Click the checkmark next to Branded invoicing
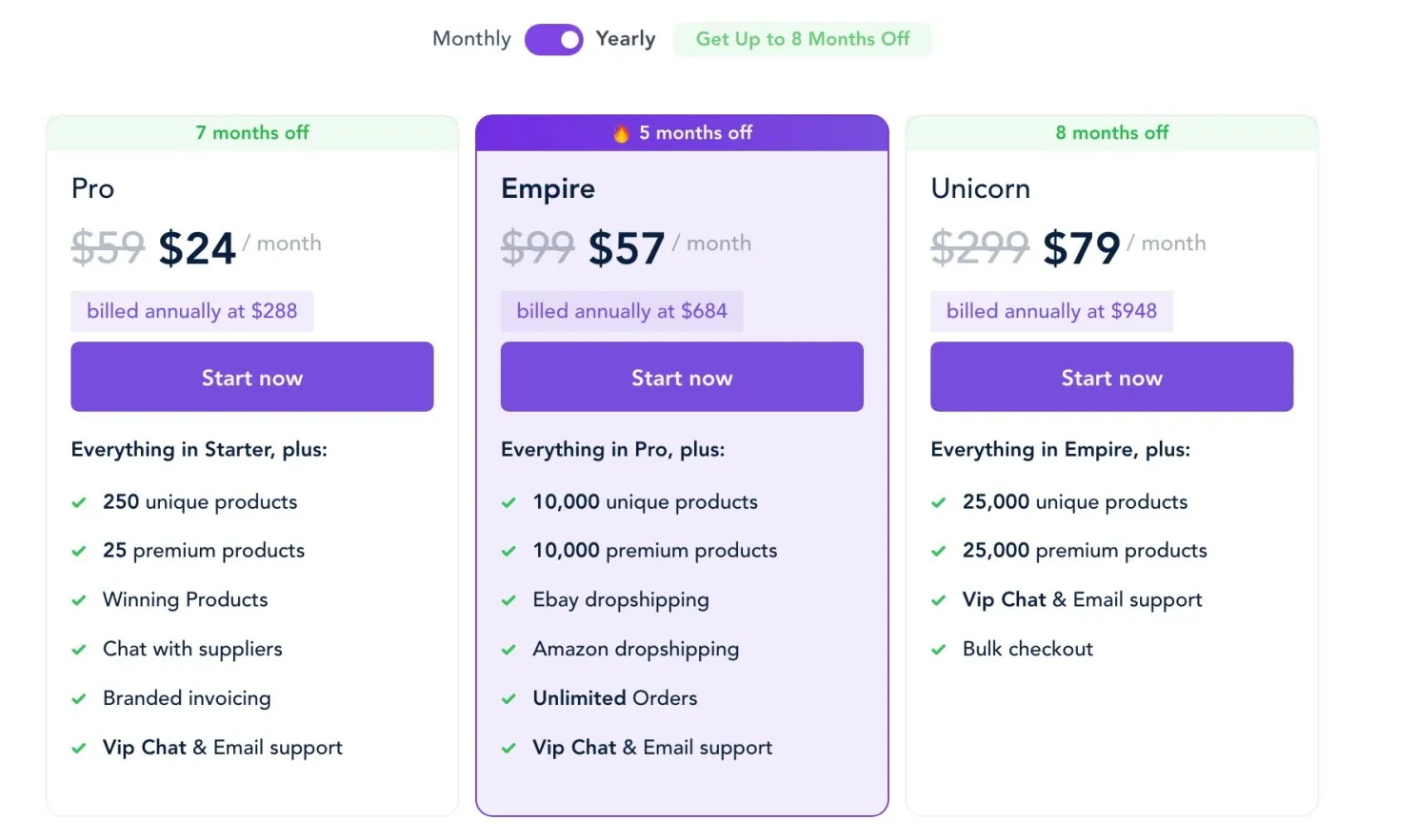 point(80,697)
